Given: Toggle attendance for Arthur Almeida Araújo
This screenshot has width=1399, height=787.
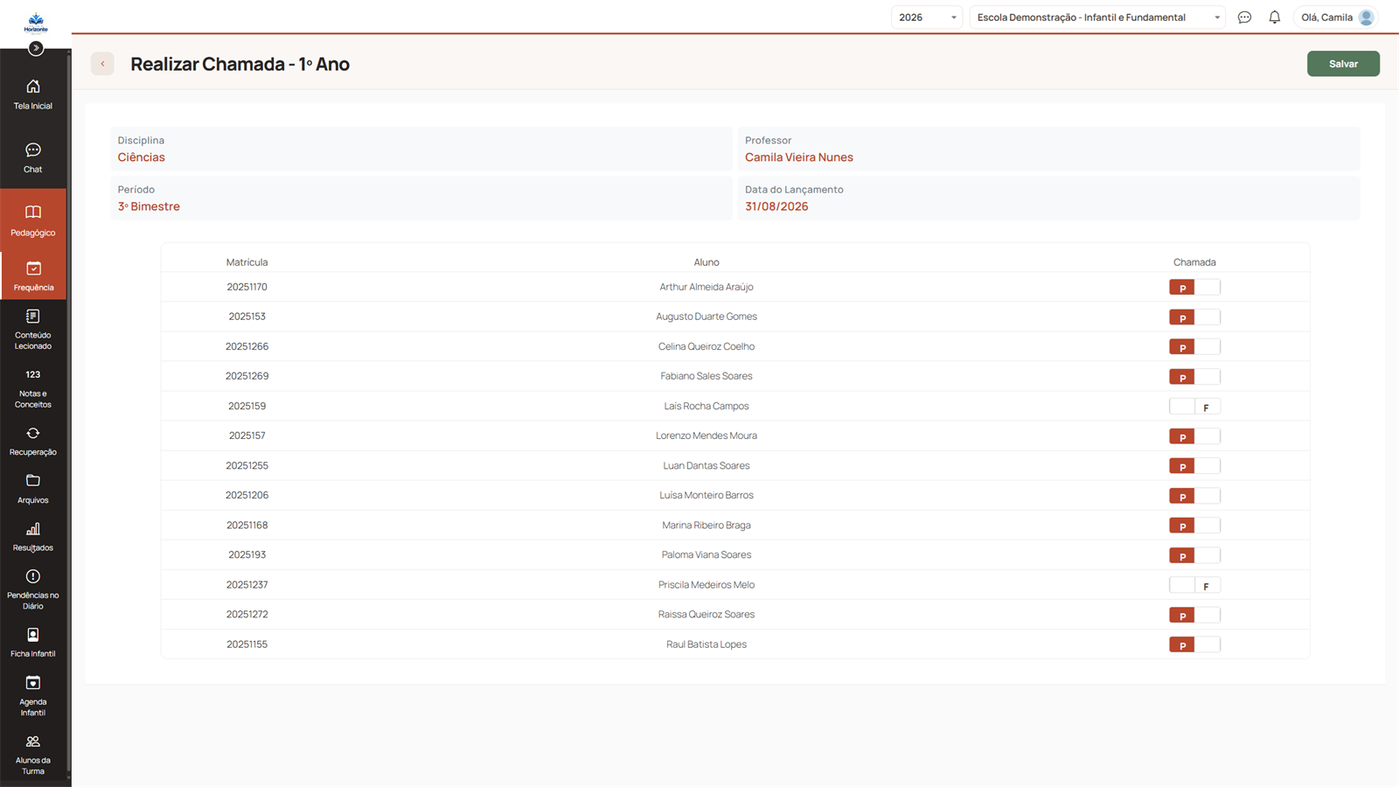Looking at the screenshot, I should 1194,288.
